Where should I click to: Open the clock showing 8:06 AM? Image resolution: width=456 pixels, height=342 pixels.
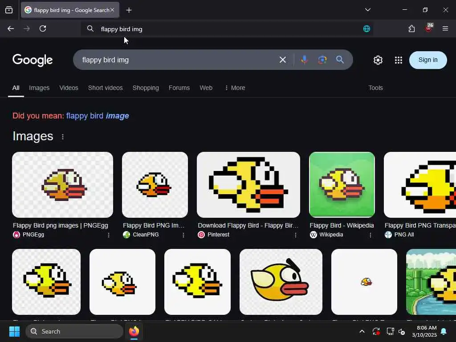coord(424,331)
